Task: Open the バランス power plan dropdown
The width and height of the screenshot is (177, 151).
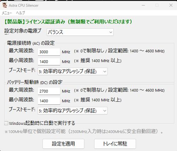Action: (80, 32)
